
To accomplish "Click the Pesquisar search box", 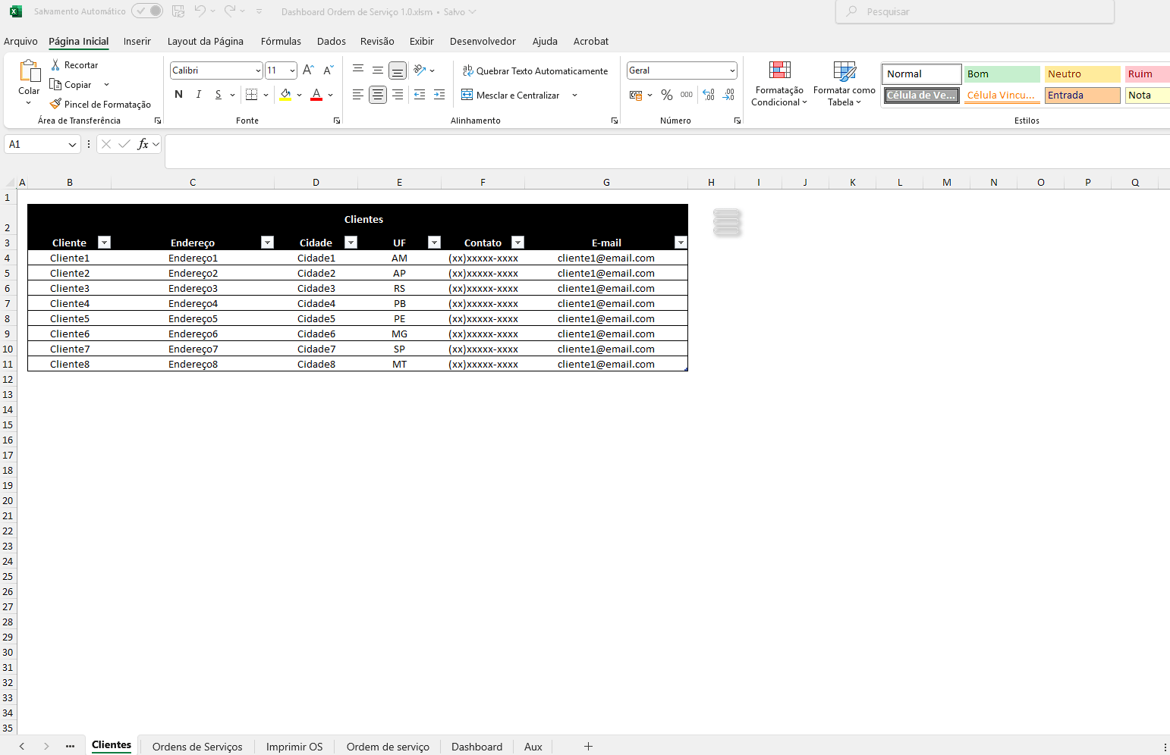I will [x=975, y=11].
